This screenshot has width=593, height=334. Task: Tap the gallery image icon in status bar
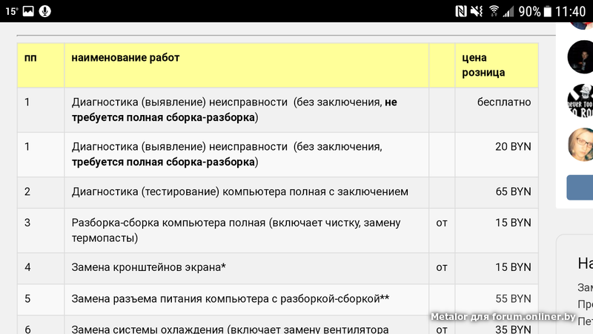coord(28,11)
